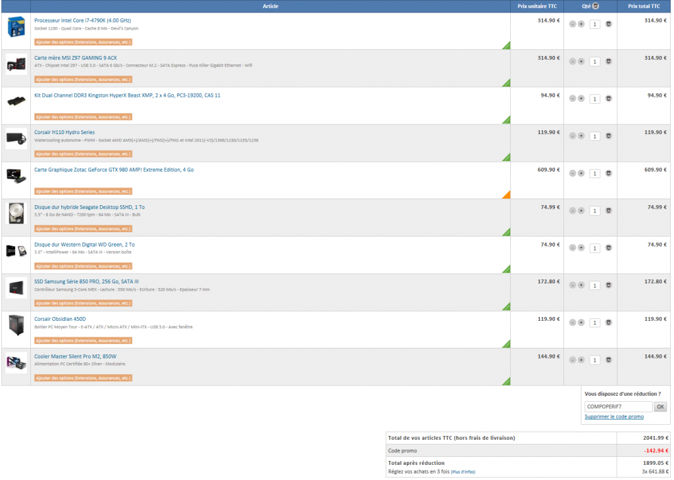This screenshot has height=480, width=674.
Task: Open Corsair Obsidian 450D product link
Action: (60, 319)
